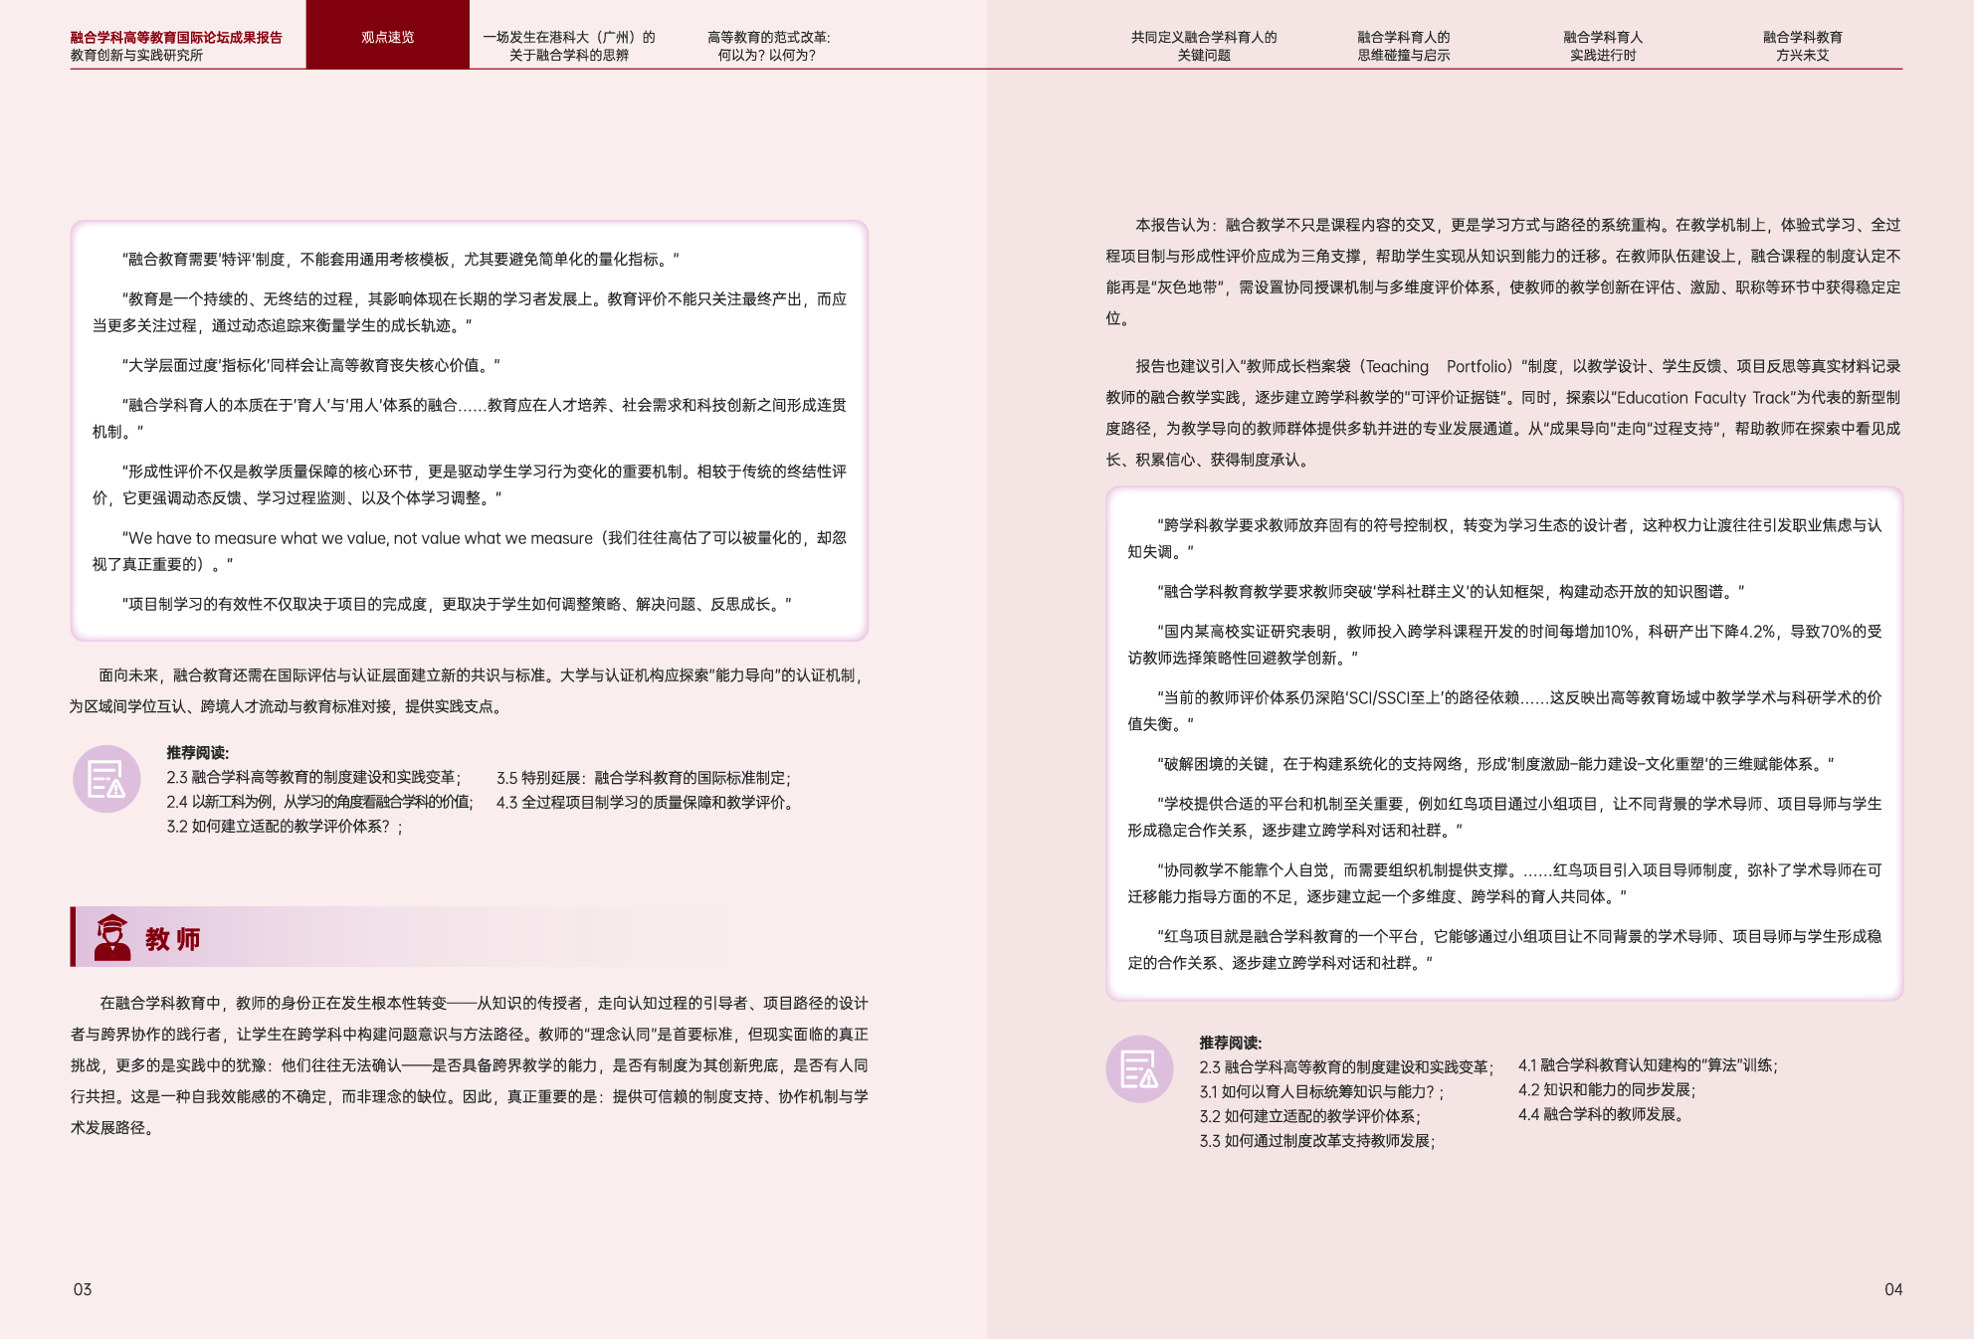Open 3.5 特别延展：融合学科教育的国际标准制定
The width and height of the screenshot is (1974, 1339).
click(x=644, y=777)
